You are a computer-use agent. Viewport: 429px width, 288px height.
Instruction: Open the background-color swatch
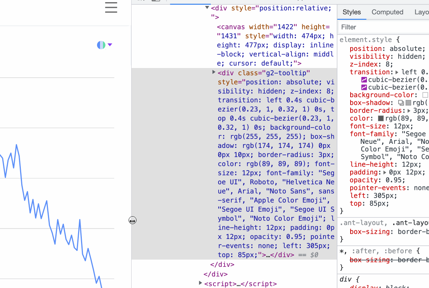click(x=425, y=95)
